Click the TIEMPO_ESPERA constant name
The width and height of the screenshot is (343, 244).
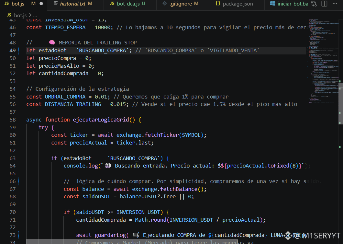(x=65, y=27)
